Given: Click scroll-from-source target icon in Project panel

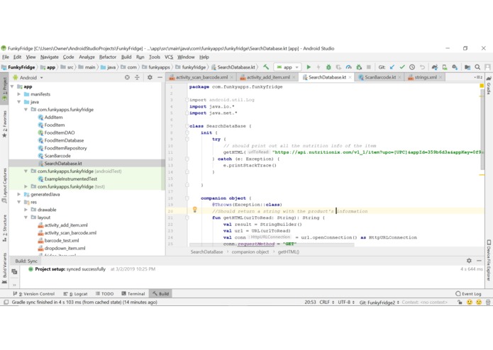Looking at the screenshot, I should tap(127, 77).
